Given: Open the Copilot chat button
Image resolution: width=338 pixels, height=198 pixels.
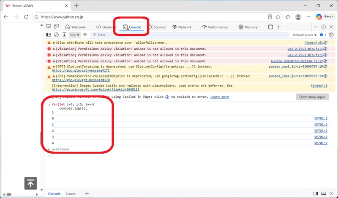Looking at the screenshot, I should click(x=324, y=17).
